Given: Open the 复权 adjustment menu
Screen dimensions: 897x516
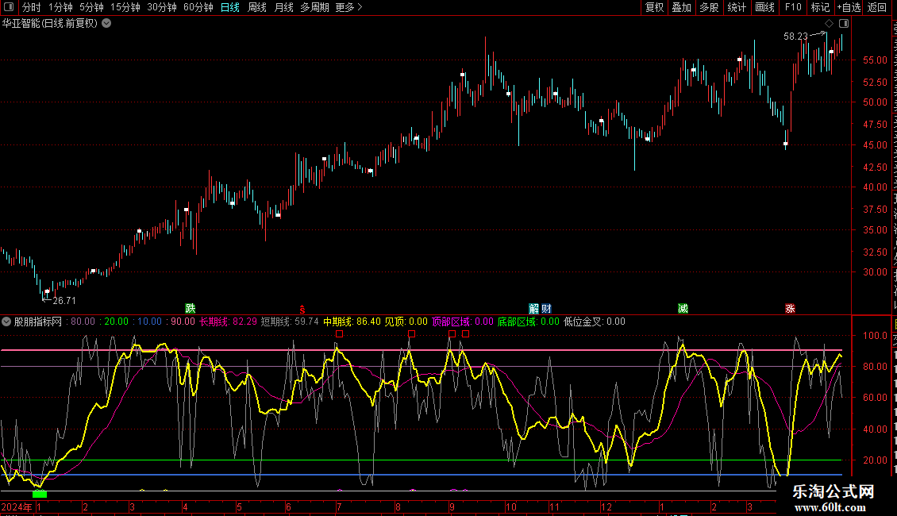Looking at the screenshot, I should click(x=654, y=7).
